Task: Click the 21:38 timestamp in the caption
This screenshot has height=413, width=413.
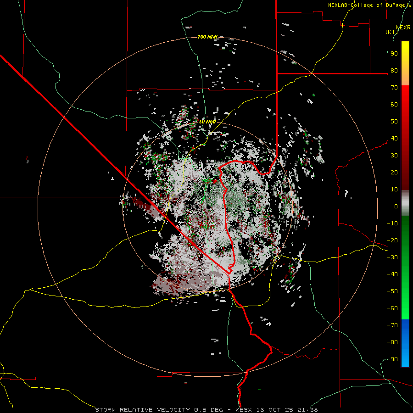Action: 307,410
